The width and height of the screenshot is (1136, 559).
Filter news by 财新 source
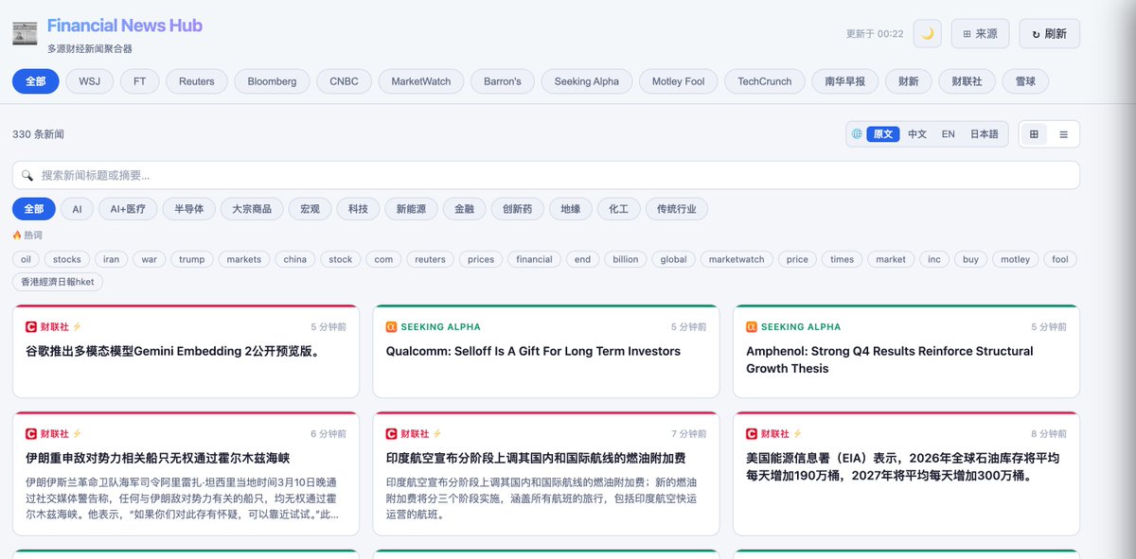click(909, 81)
